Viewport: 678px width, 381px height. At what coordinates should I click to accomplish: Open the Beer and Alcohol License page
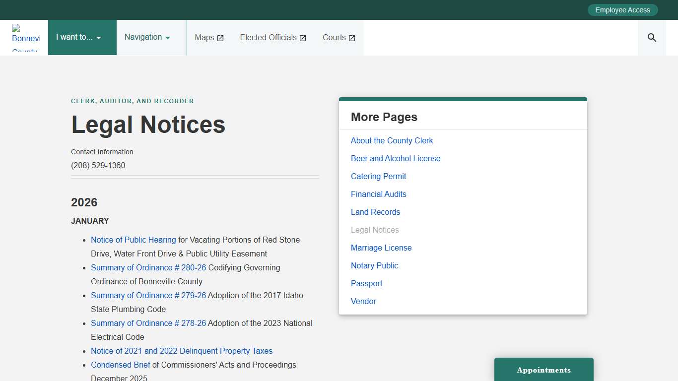(396, 158)
